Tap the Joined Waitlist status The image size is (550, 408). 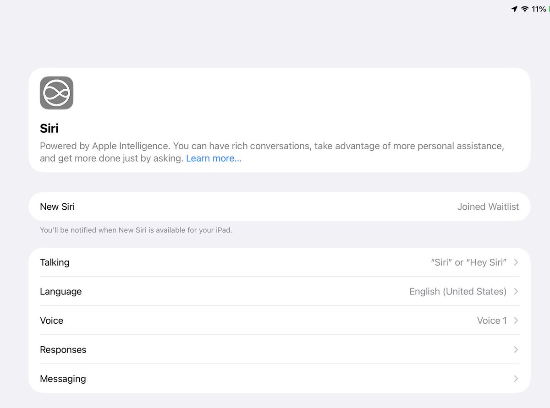[488, 207]
